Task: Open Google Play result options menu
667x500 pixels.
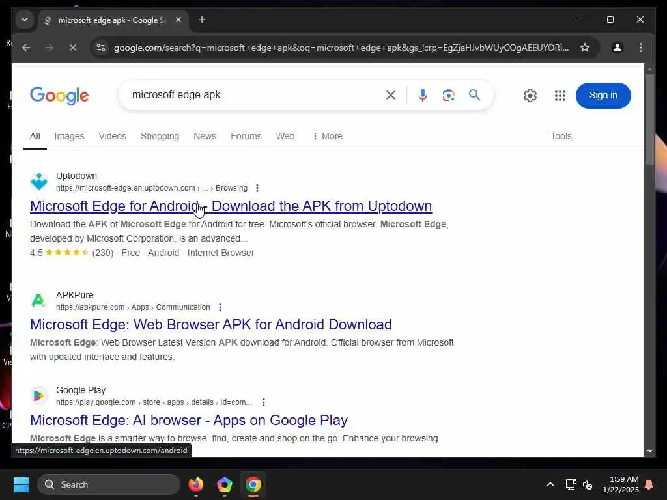Action: tap(264, 402)
